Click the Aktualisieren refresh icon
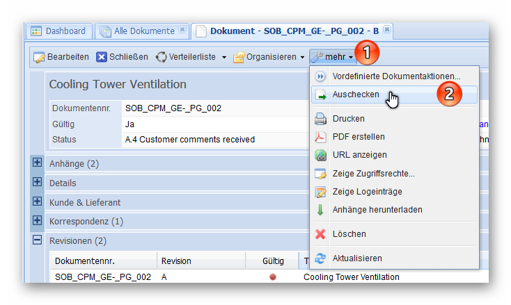Screen dimensions: 511x305 pyautogui.click(x=320, y=258)
